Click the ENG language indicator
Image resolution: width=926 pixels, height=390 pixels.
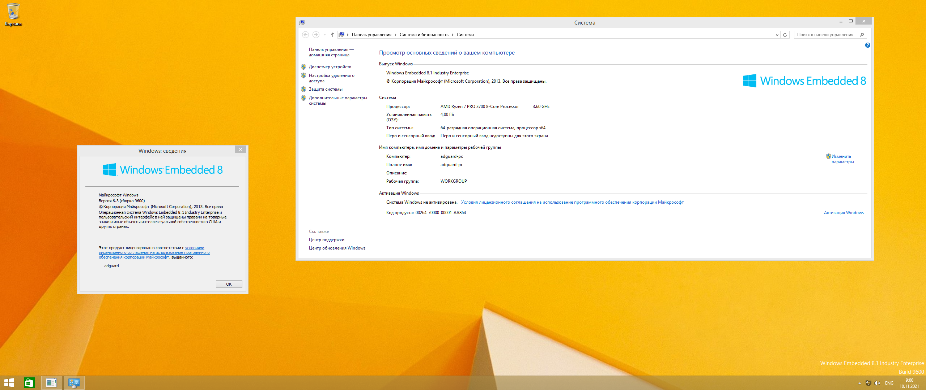coord(889,383)
